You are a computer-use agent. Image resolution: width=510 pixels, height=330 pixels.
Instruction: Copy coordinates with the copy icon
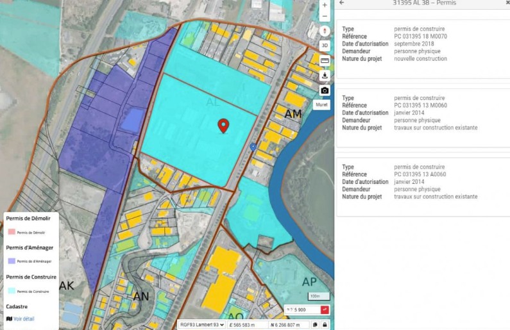pos(316,325)
